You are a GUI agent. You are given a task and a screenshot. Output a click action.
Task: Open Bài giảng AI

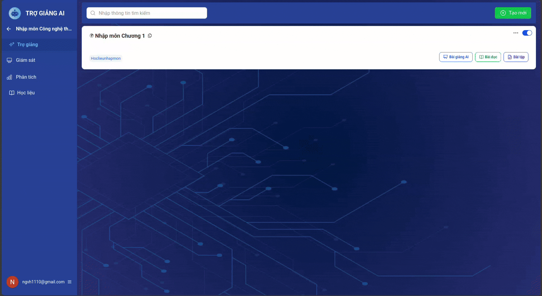(x=456, y=57)
